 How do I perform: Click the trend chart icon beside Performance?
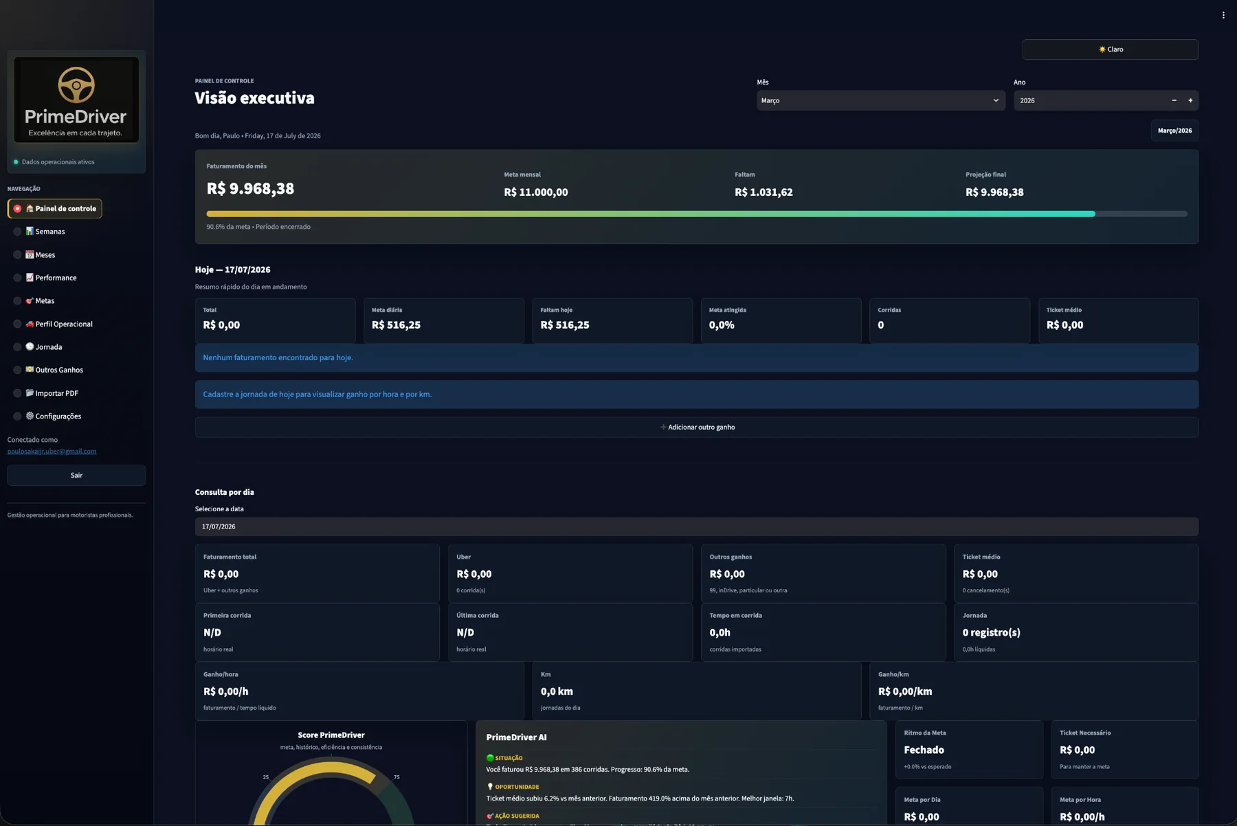[30, 277]
